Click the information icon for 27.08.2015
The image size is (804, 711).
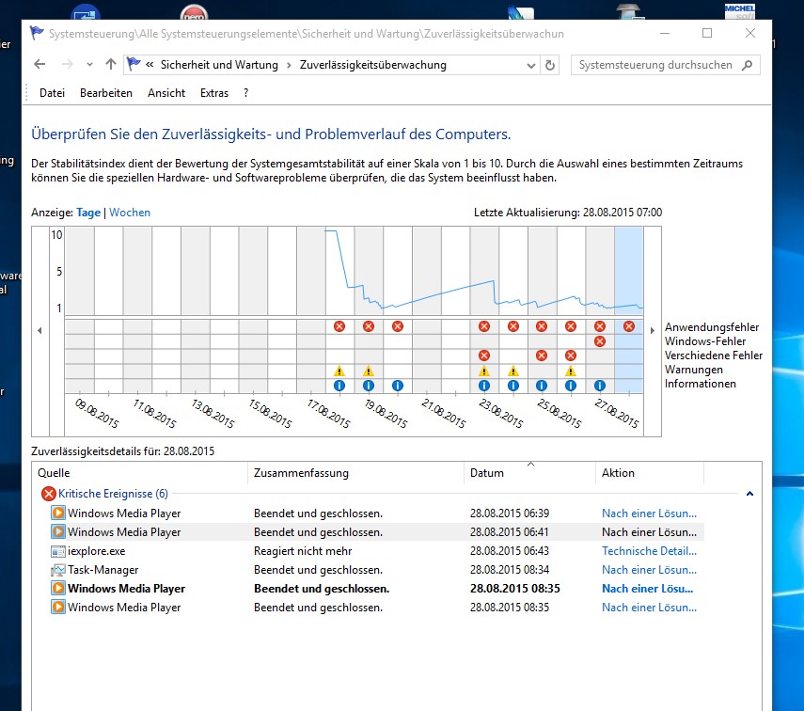600,386
